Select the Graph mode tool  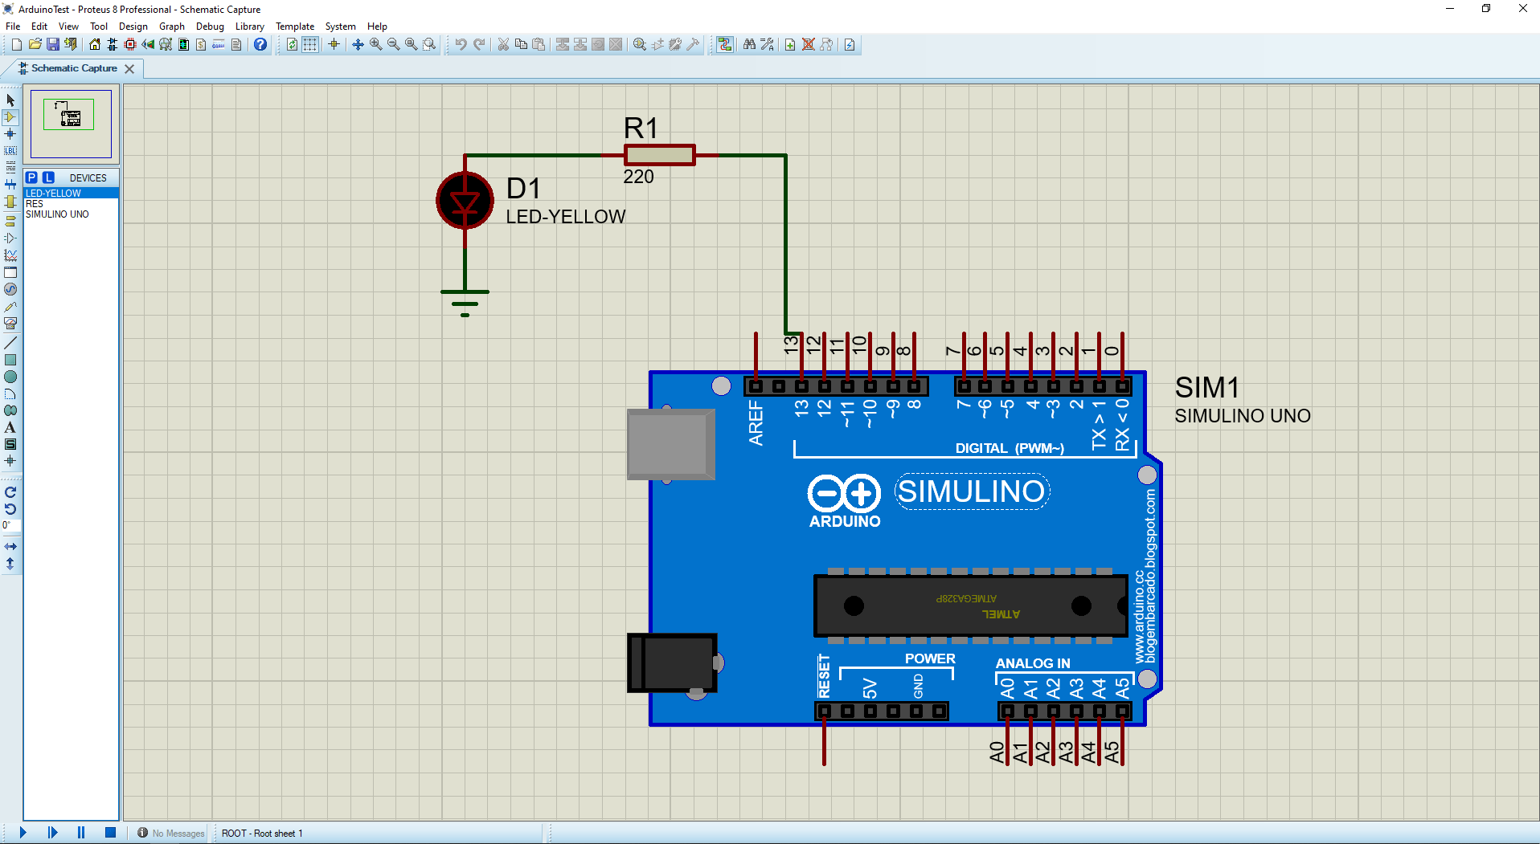pos(10,255)
